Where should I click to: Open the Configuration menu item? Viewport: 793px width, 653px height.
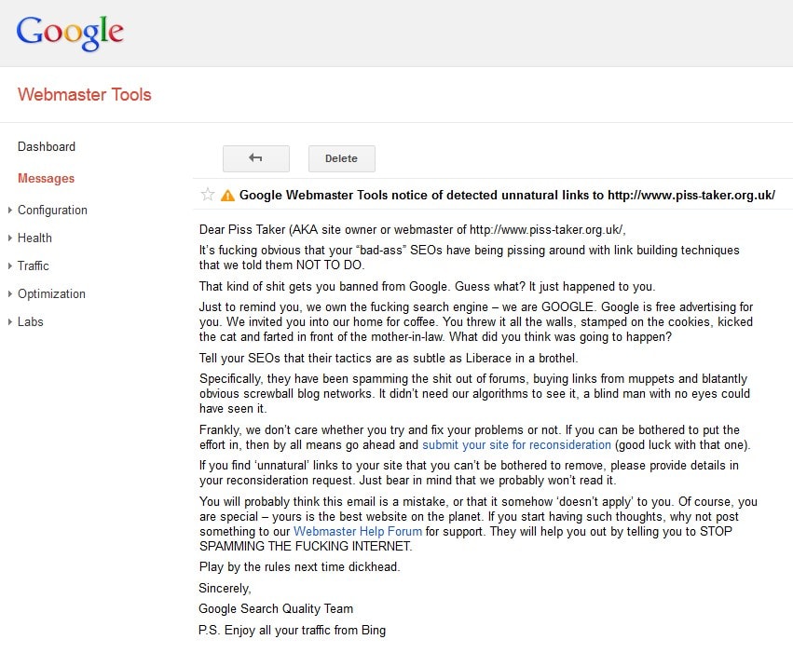point(52,211)
